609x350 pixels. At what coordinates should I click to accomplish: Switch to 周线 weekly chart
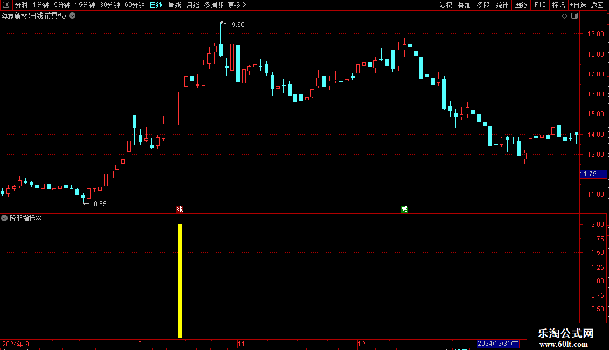[175, 5]
